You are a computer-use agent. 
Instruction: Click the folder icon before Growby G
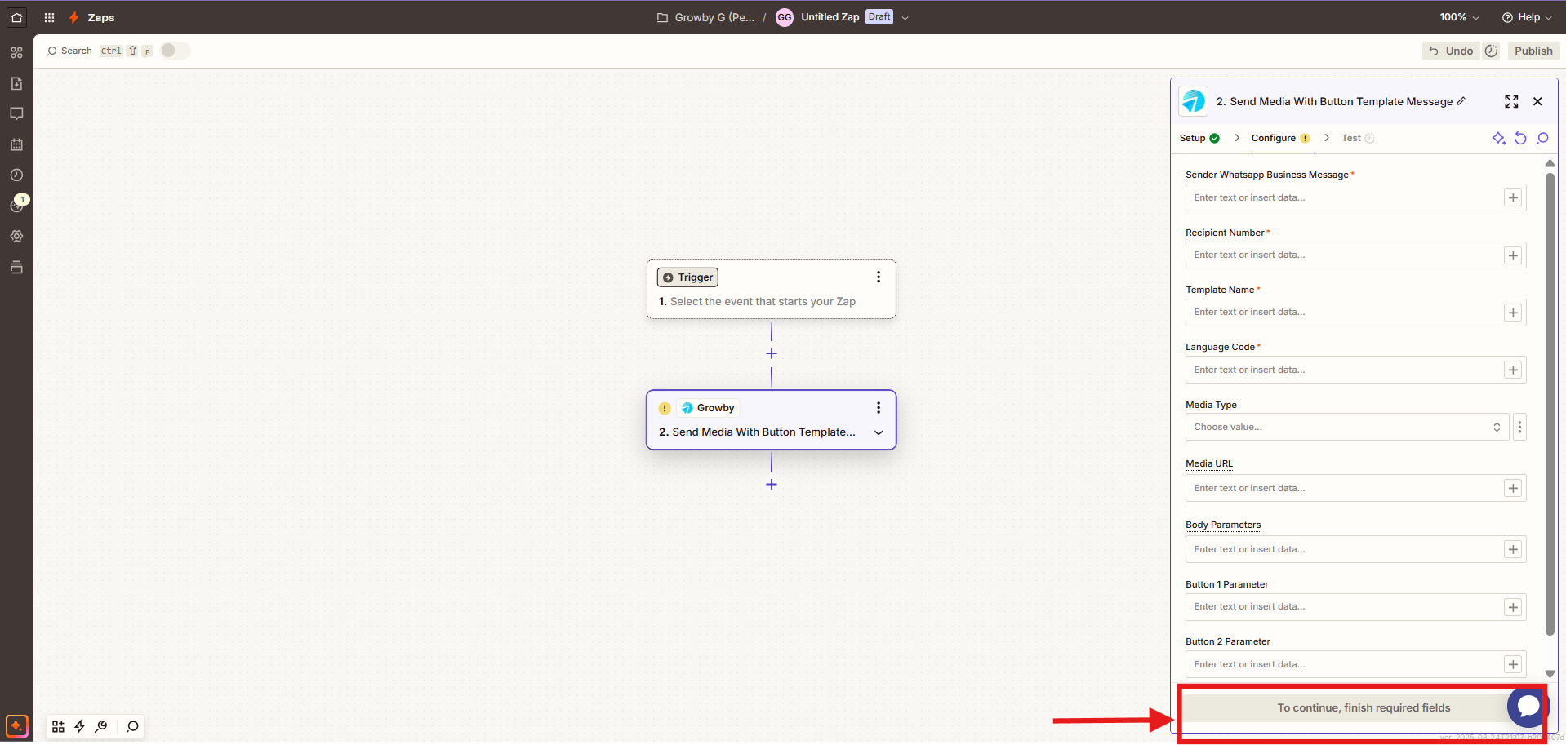(662, 17)
